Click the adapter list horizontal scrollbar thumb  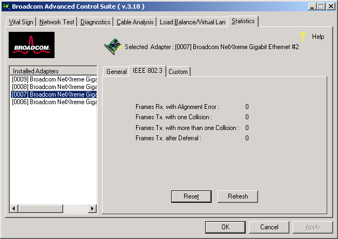[x=40, y=208]
